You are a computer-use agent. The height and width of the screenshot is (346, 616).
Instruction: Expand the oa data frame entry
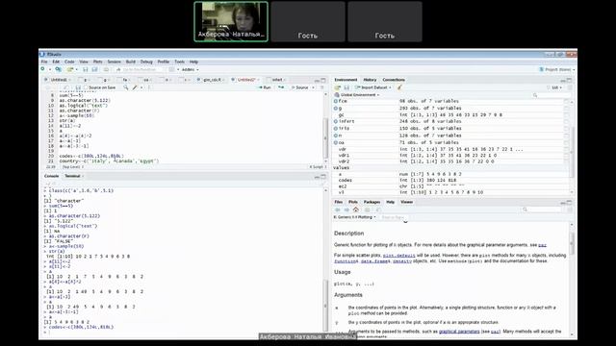coord(336,142)
